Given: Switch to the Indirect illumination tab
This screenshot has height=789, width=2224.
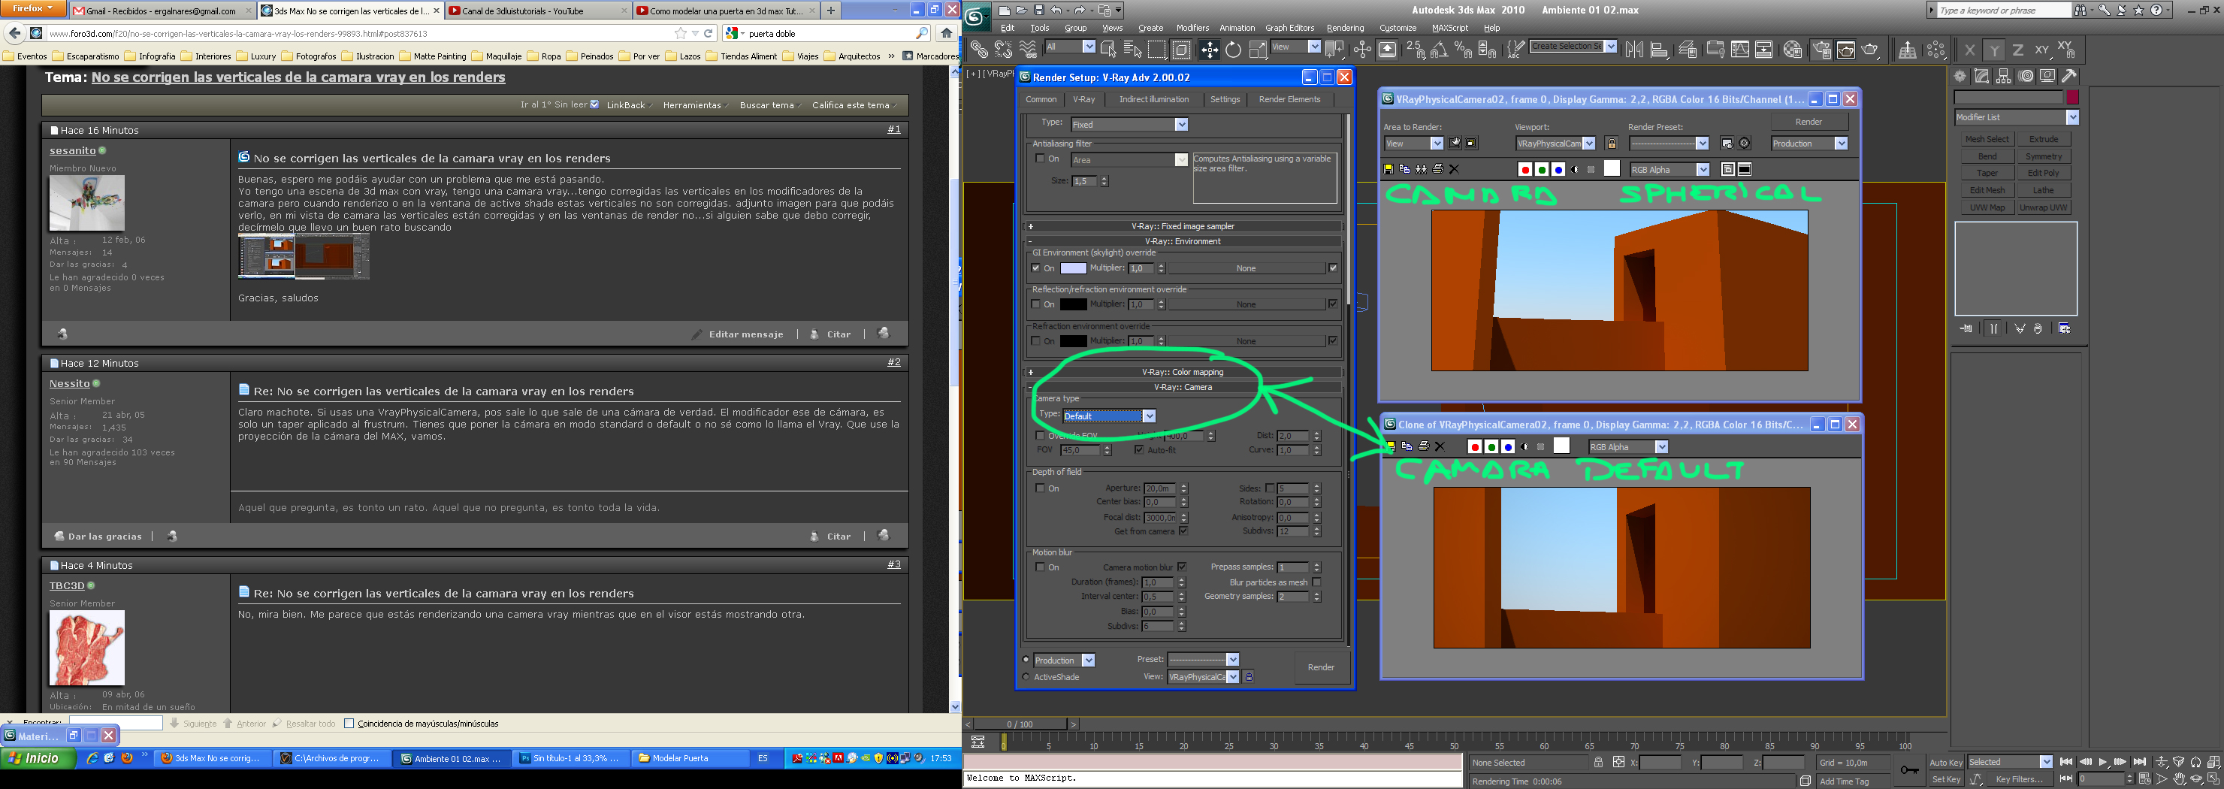Looking at the screenshot, I should (x=1153, y=99).
